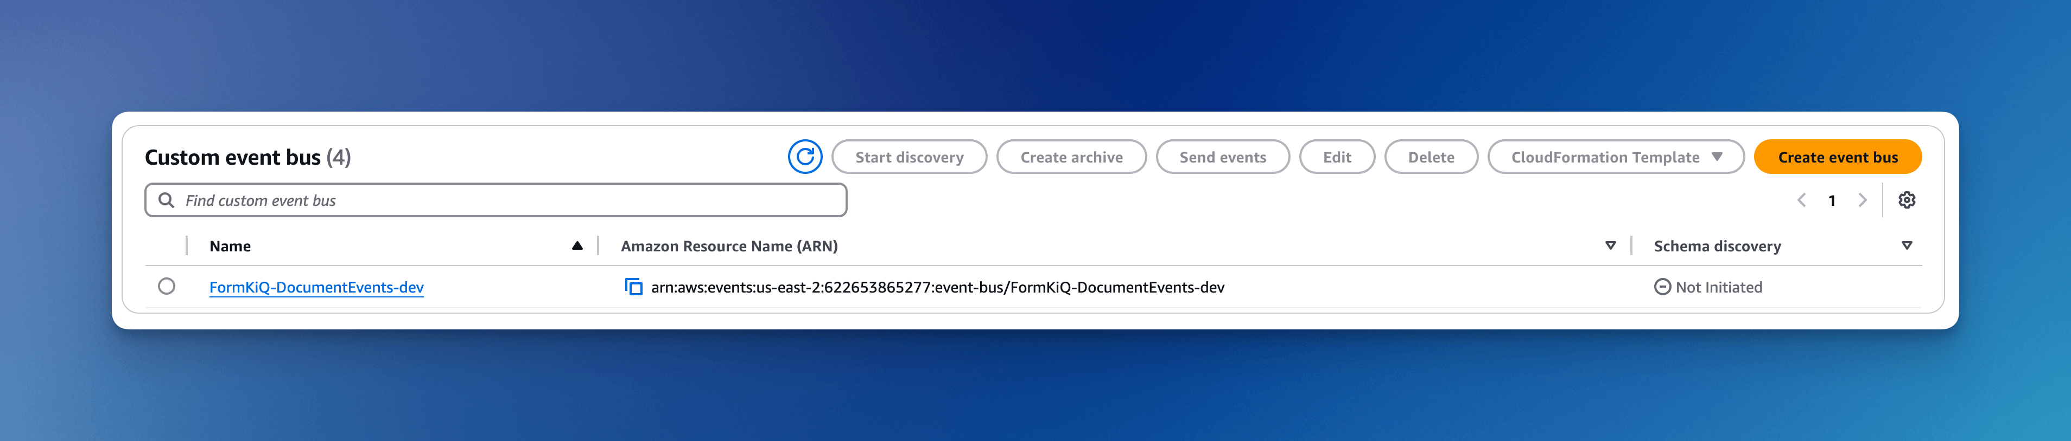Click the Not Initiated status icon

coord(1662,287)
